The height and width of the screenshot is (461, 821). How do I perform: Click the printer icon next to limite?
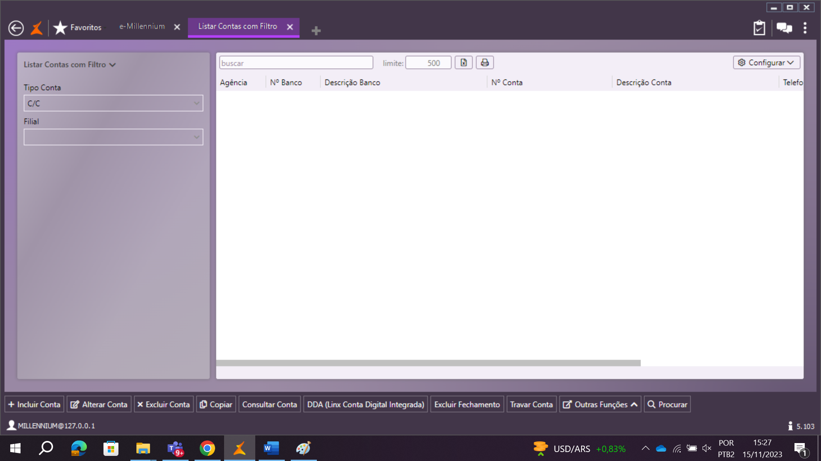[x=484, y=63]
